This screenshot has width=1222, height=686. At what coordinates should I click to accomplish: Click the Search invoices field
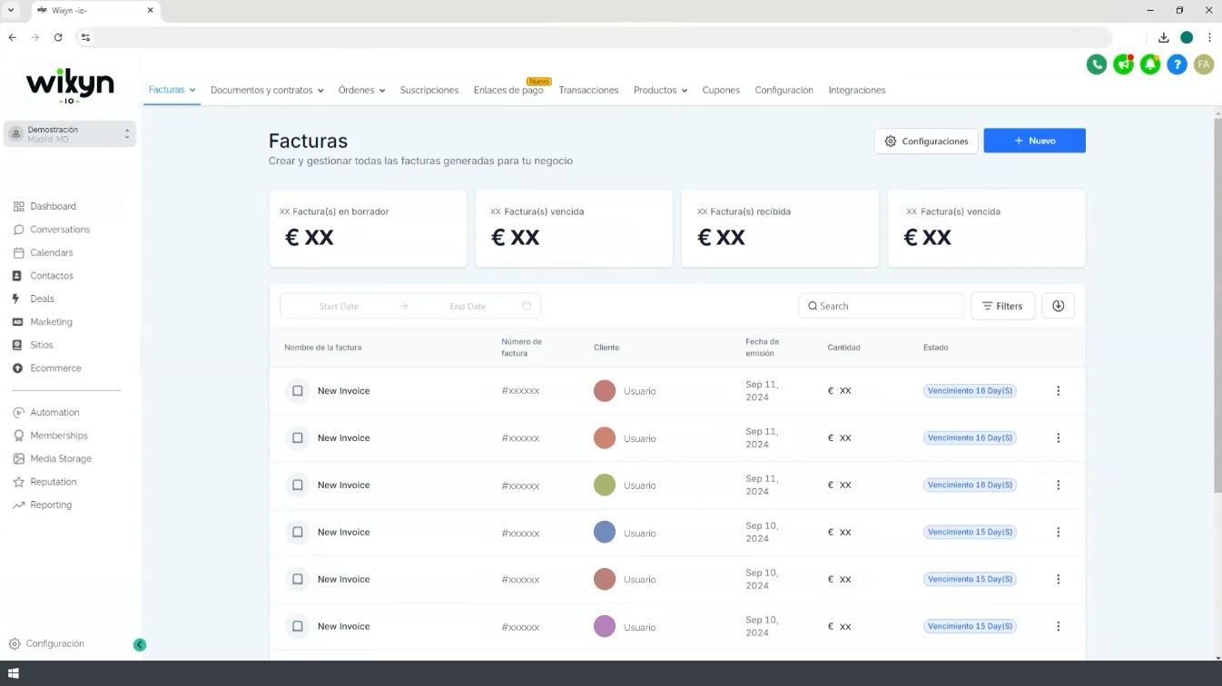[x=882, y=306]
